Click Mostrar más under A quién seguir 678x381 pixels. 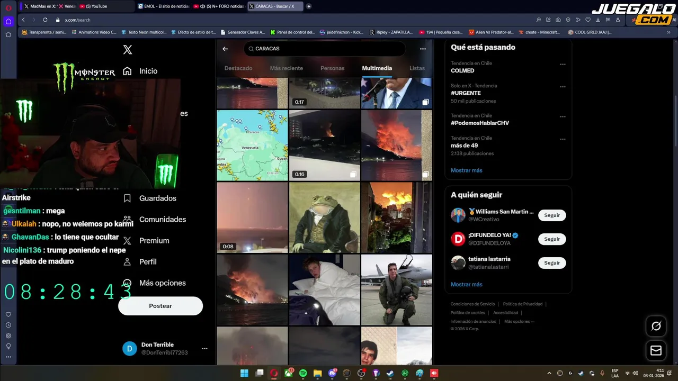466,284
